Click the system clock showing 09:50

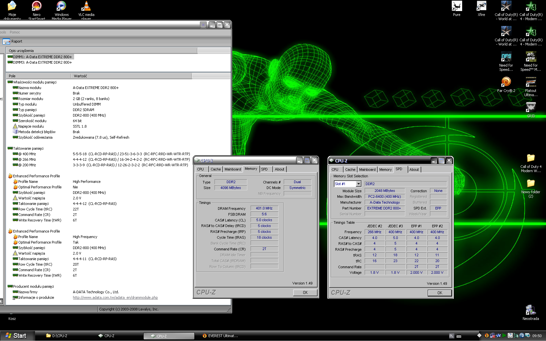pos(537,336)
